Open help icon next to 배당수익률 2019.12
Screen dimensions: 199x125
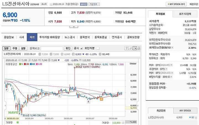(x=171, y=77)
